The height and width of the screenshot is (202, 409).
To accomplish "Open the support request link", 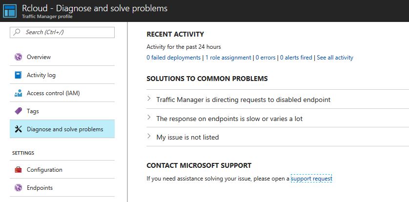I will [x=311, y=179].
